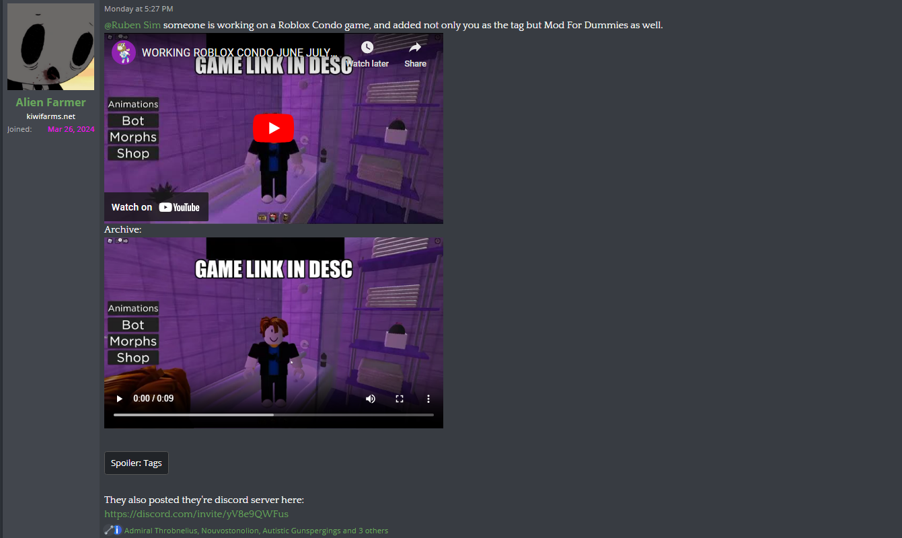Click the Mar 26, 2024 join date
The width and height of the screenshot is (902, 538).
tap(71, 129)
